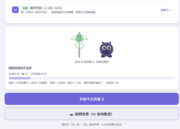The image size is (180, 129).
Task: Click the 第一次复习「指示代词」 description text
Action: 58,12
